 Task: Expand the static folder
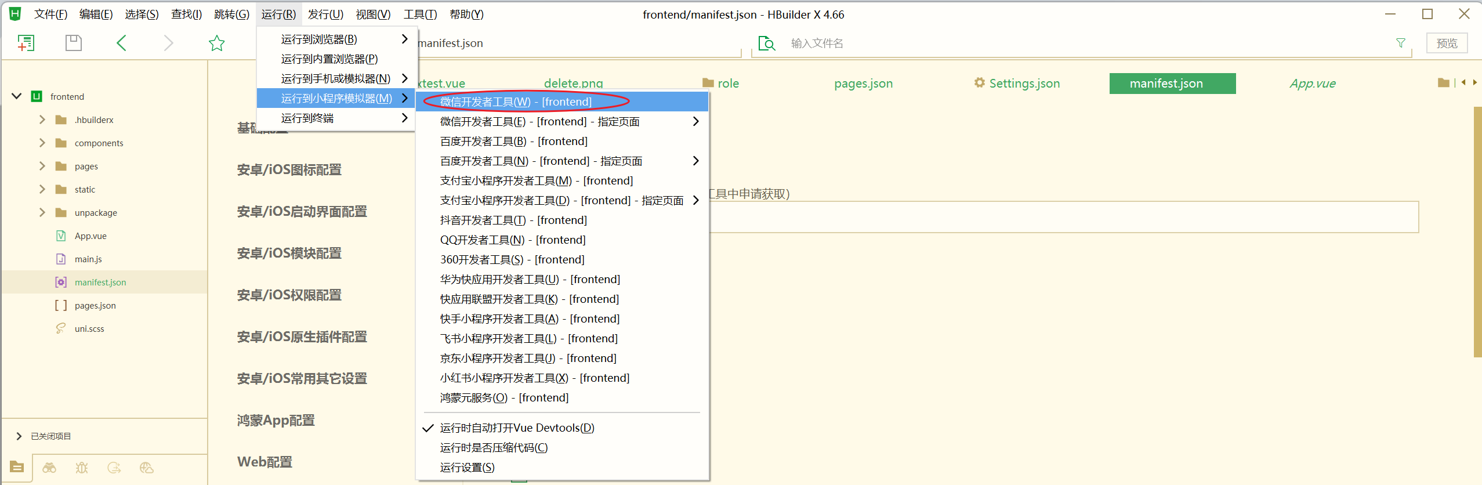click(x=42, y=189)
